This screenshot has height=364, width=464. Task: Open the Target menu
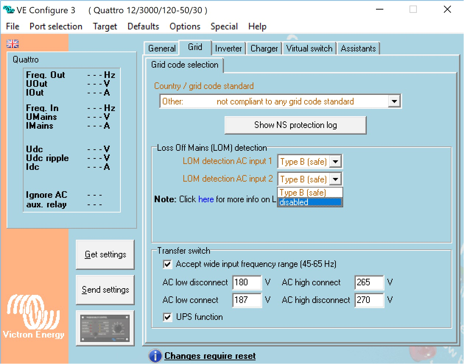coord(105,26)
